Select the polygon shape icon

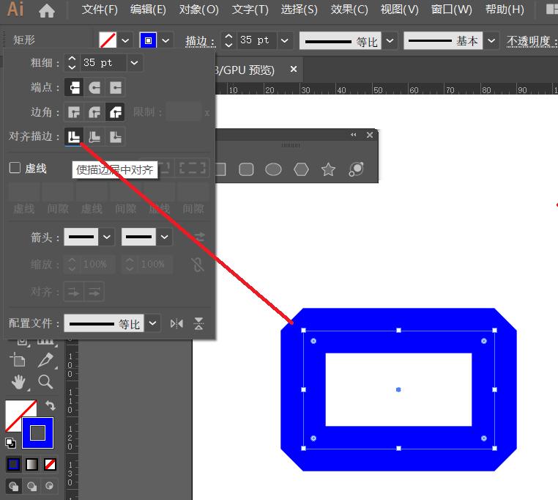click(x=301, y=169)
